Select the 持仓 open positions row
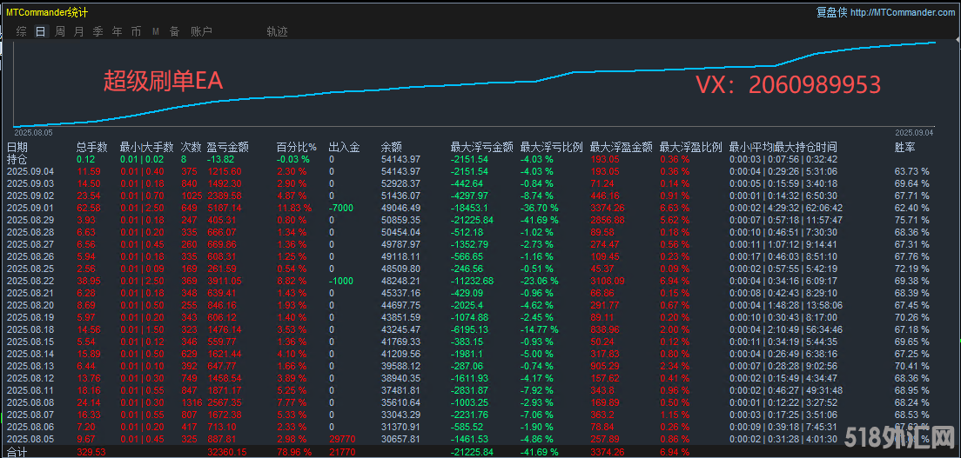Screen dimensions: 961x458 (x=17, y=159)
